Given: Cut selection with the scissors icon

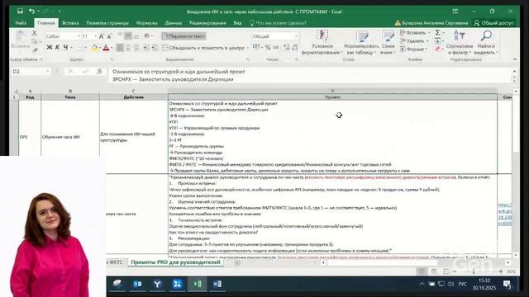Looking at the screenshot, I should pyautogui.click(x=34, y=33).
